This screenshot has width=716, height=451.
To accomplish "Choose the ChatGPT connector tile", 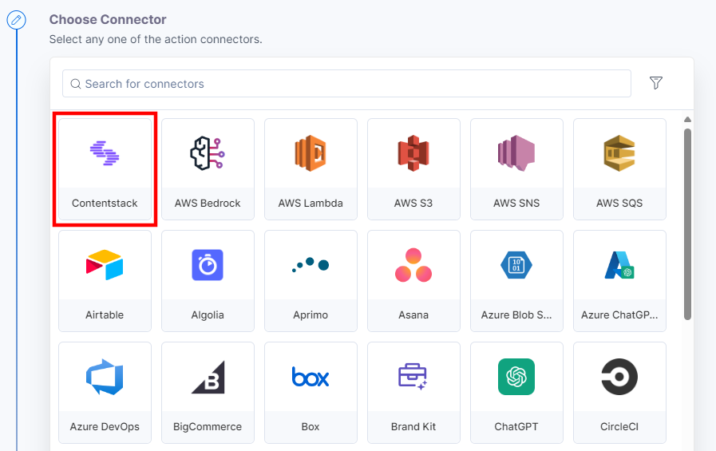I will [x=516, y=392].
